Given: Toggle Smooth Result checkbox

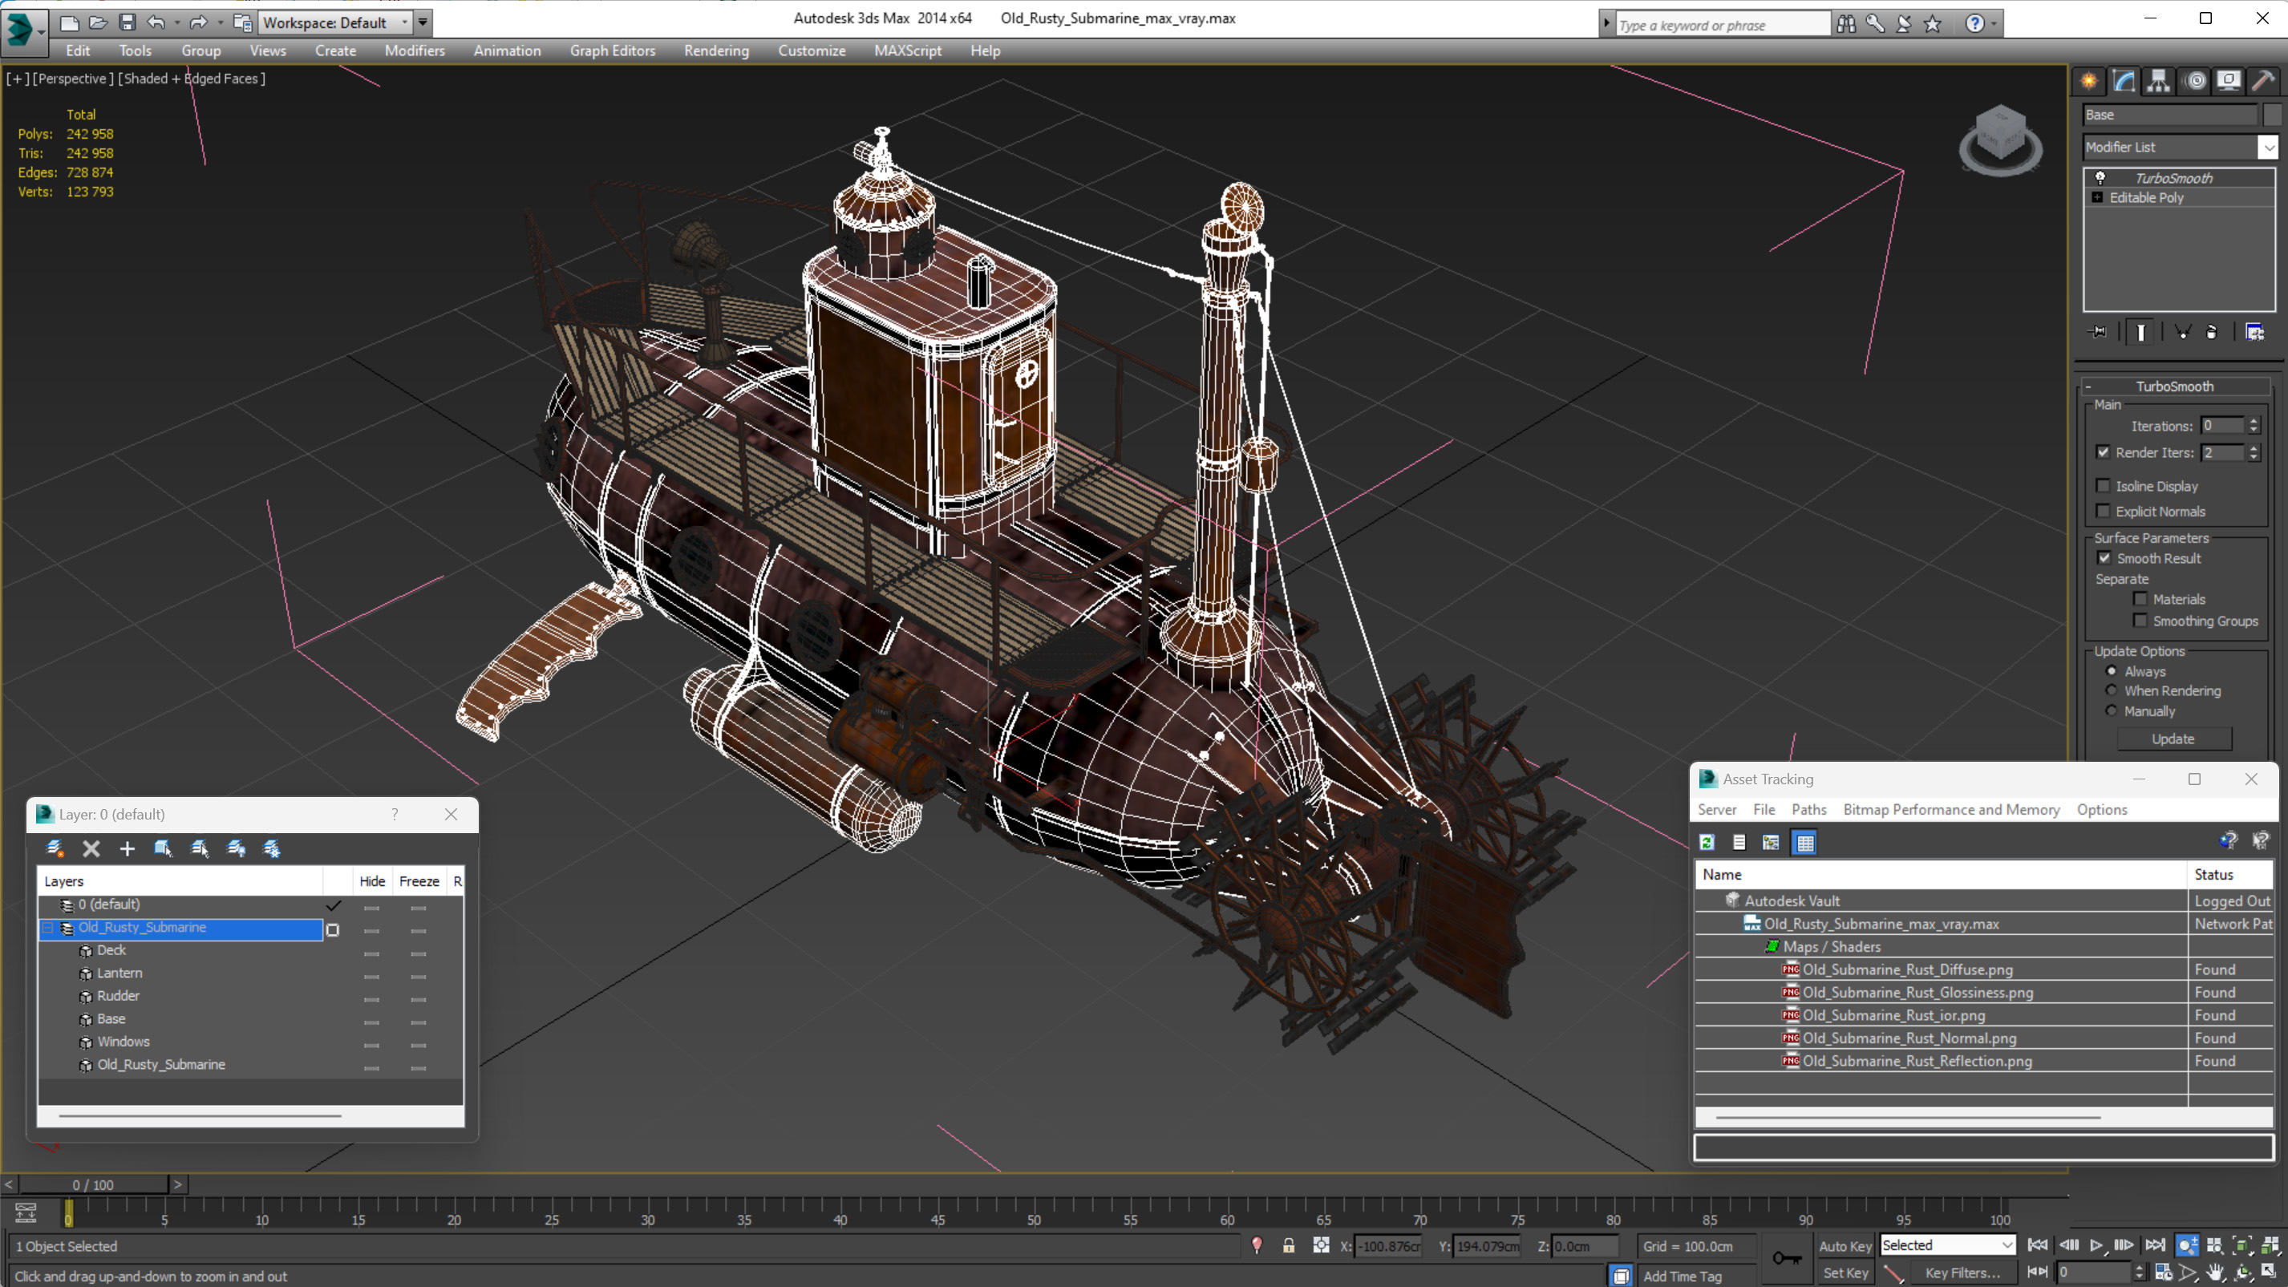Looking at the screenshot, I should 2104,558.
